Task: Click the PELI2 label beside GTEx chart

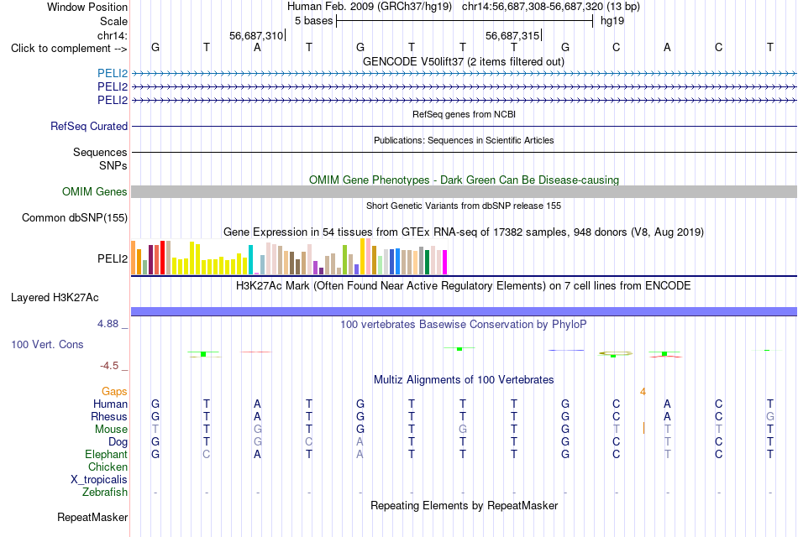Action: point(113,258)
